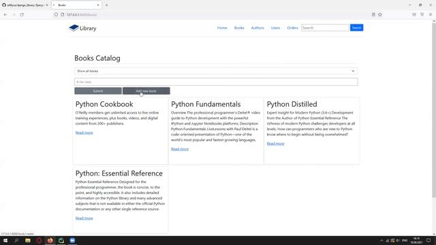The width and height of the screenshot is (436, 245).
Task: Open Windows Start menu
Action: point(5,240)
